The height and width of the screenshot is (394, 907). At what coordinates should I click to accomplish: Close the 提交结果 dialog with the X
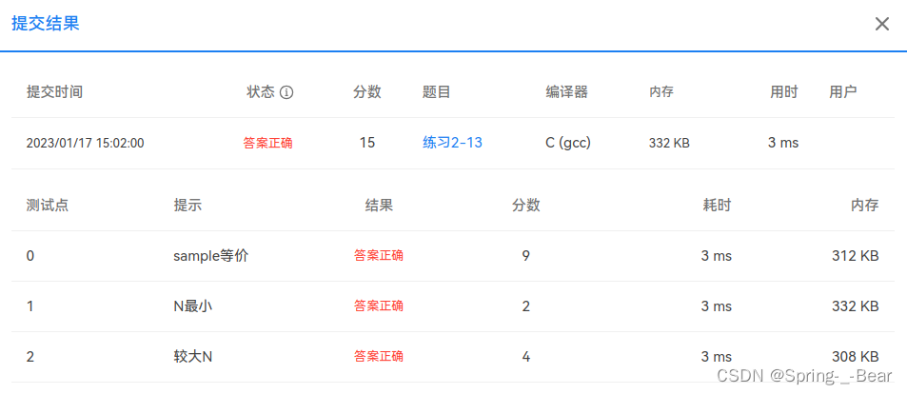point(881,24)
